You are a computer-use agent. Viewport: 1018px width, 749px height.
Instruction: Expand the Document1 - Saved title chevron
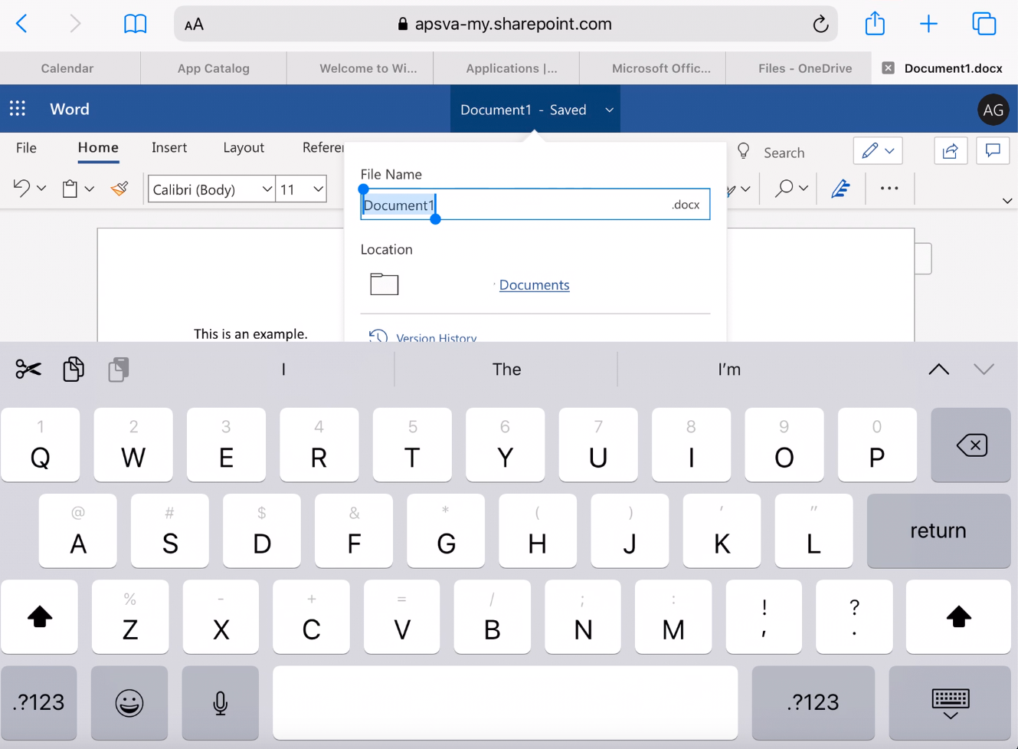609,110
